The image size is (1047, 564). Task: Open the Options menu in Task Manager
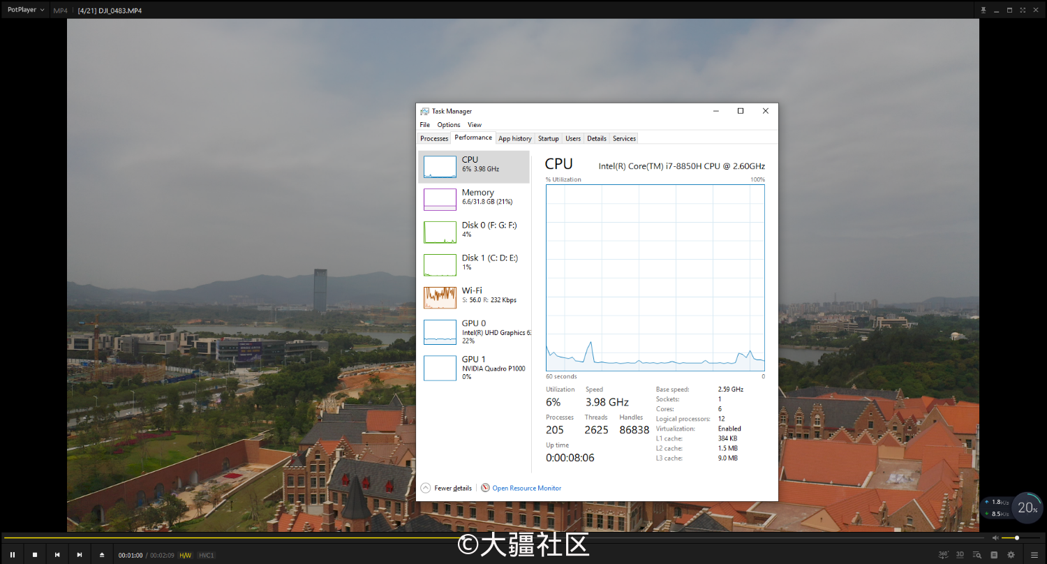tap(449, 125)
